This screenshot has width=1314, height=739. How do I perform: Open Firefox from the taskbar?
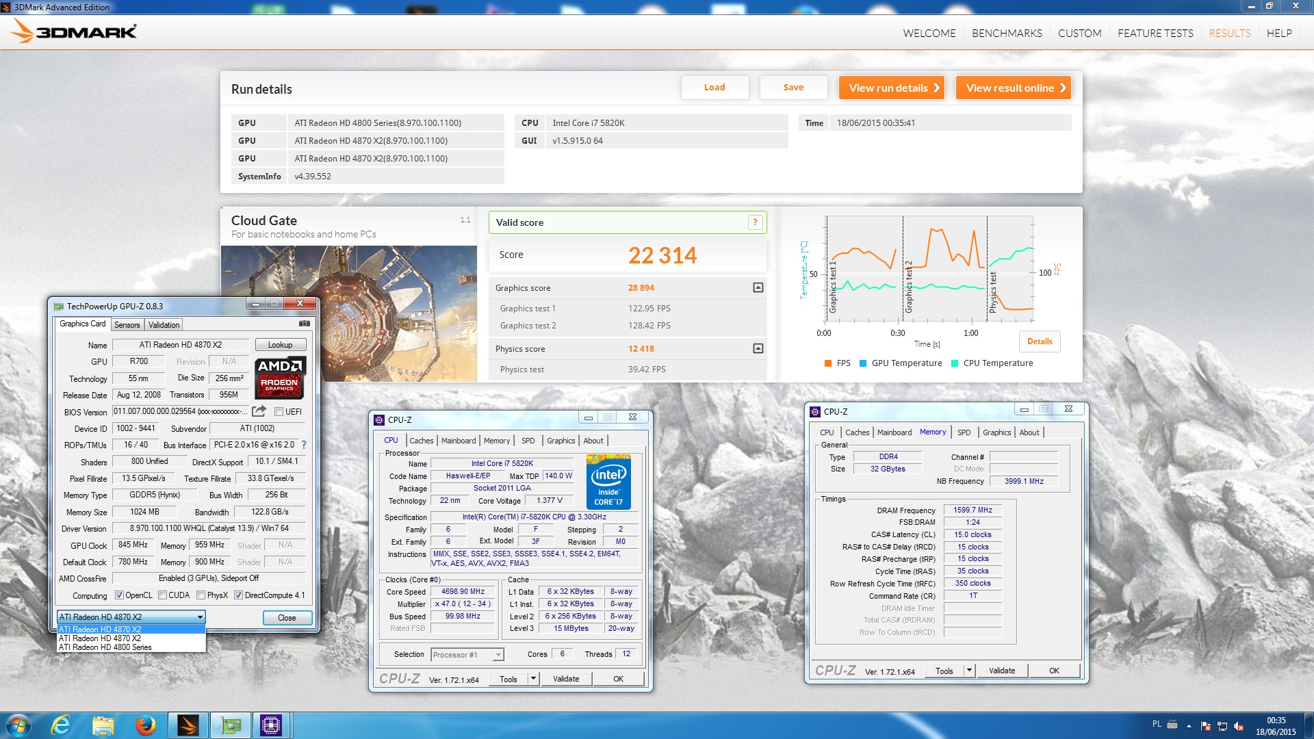click(x=145, y=725)
